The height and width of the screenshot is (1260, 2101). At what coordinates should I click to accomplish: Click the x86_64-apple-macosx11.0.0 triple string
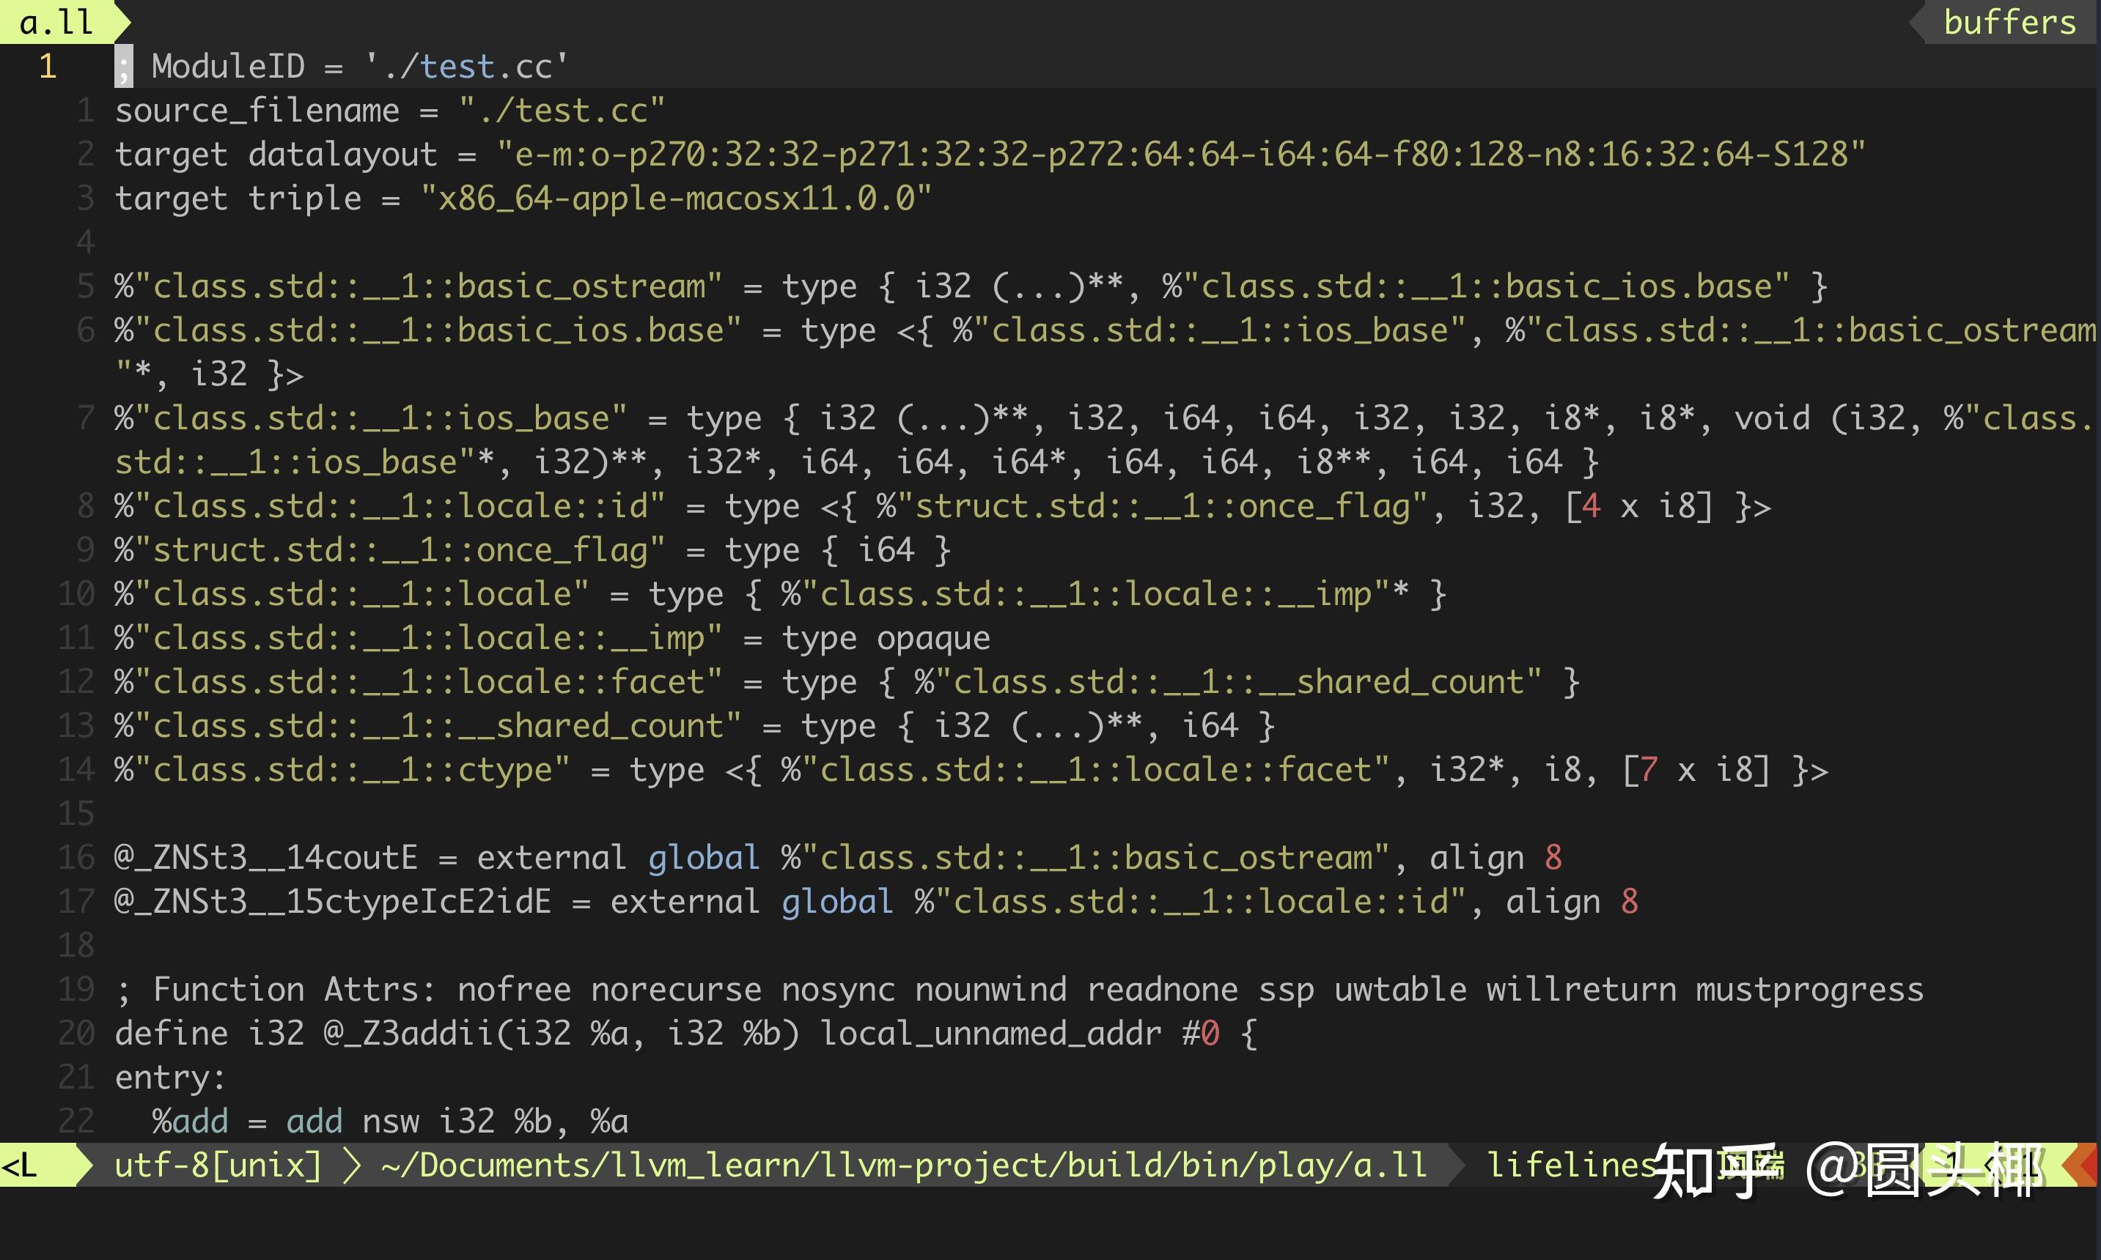click(675, 199)
